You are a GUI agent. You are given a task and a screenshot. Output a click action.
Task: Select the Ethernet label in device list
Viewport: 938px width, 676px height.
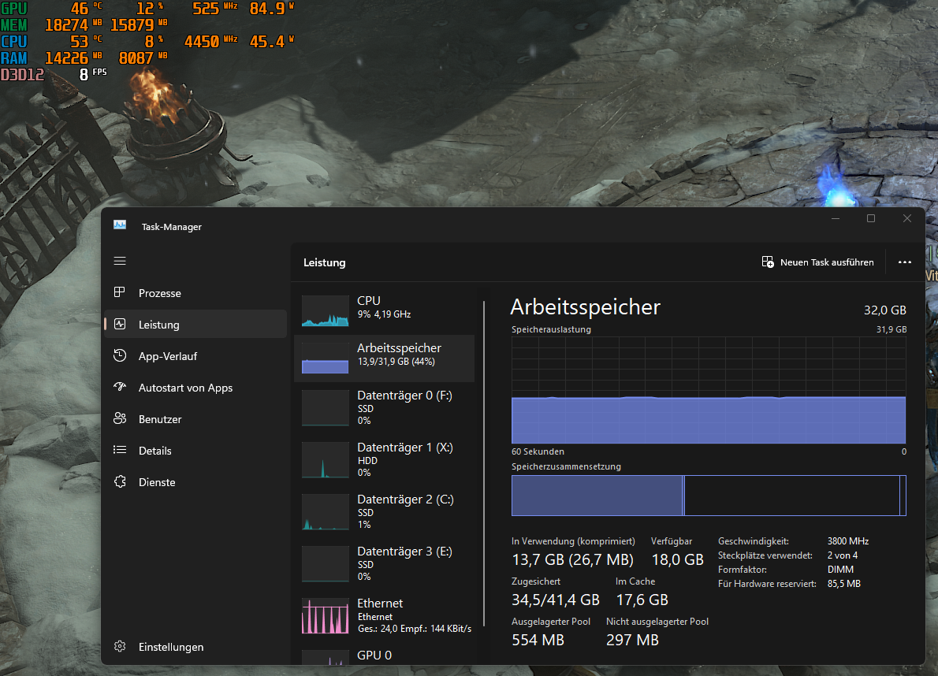coord(380,603)
